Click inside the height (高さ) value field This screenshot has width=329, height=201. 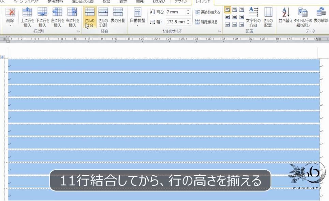(x=176, y=12)
